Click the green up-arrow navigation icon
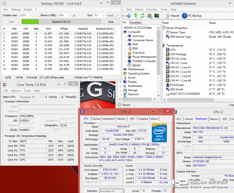 coord(136,16)
